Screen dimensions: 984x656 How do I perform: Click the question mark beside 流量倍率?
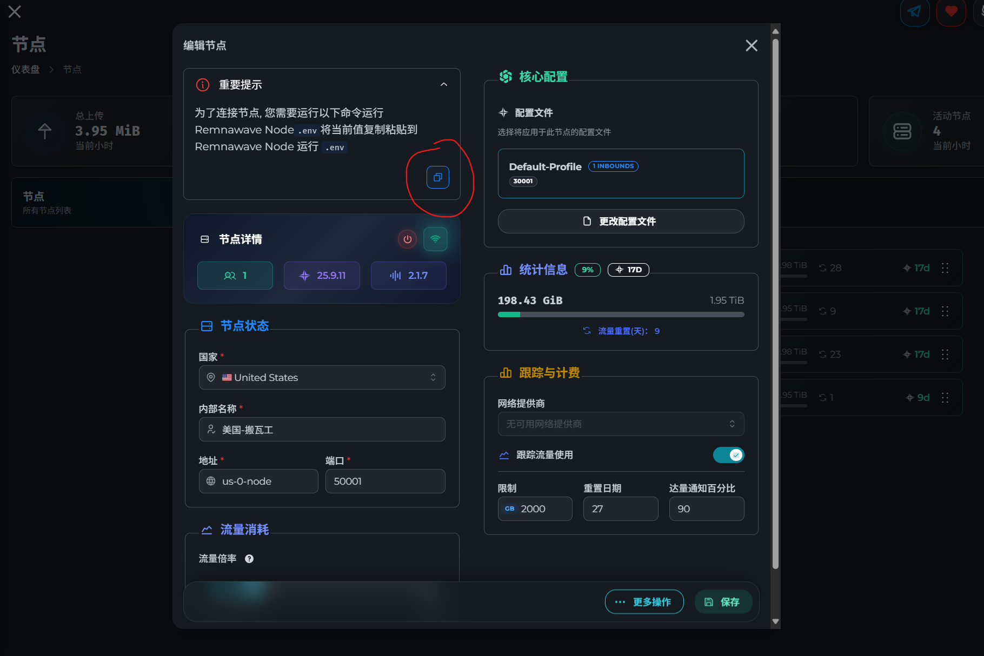point(249,559)
